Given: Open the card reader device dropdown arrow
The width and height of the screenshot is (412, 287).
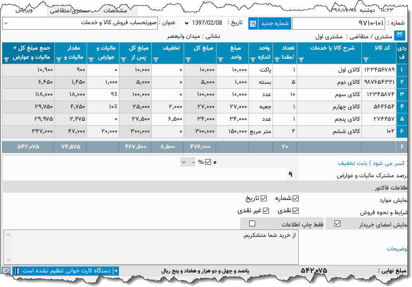Looking at the screenshot, I should (x=116, y=271).
